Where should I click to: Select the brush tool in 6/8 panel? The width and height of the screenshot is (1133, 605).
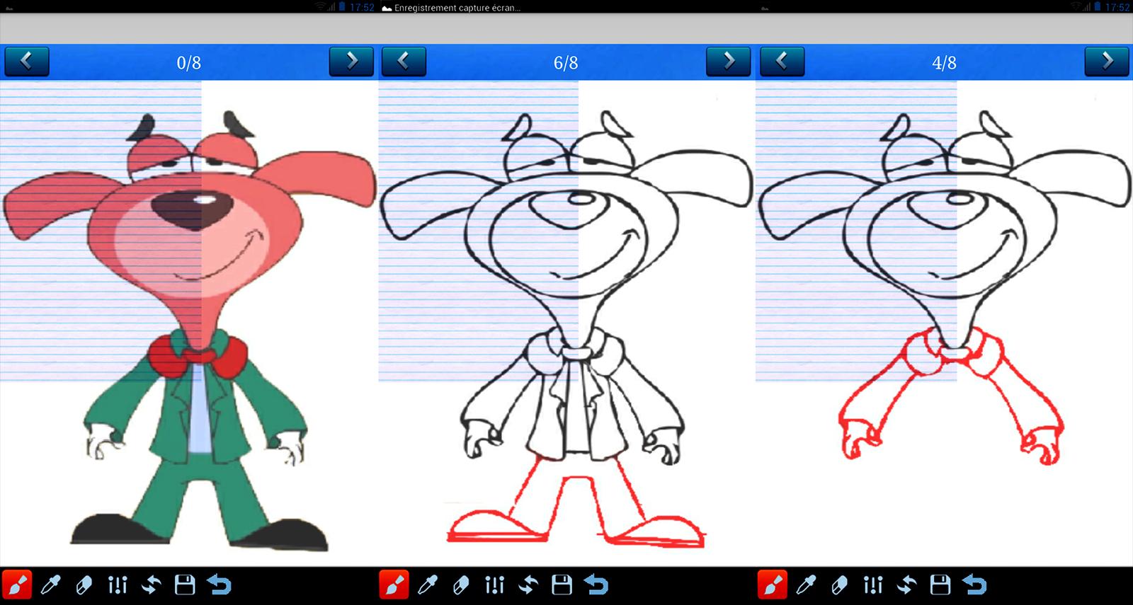394,585
